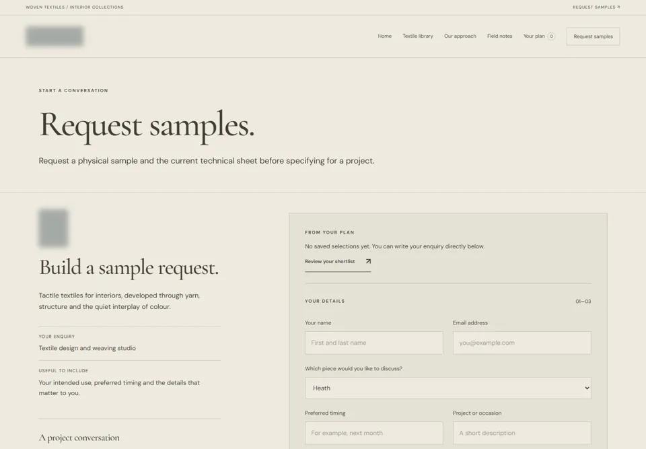Focus the Your name input field
The width and height of the screenshot is (646, 449).
click(373, 343)
